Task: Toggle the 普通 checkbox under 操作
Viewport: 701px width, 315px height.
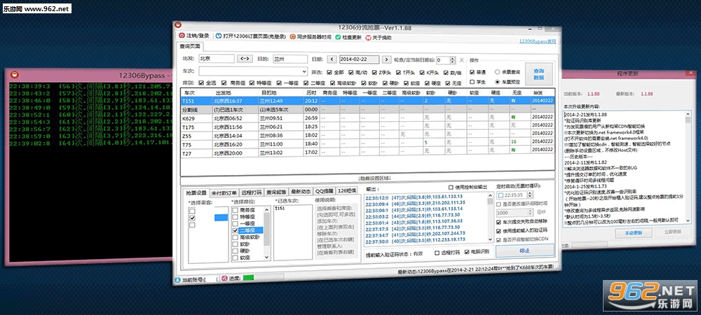Action: [x=472, y=71]
